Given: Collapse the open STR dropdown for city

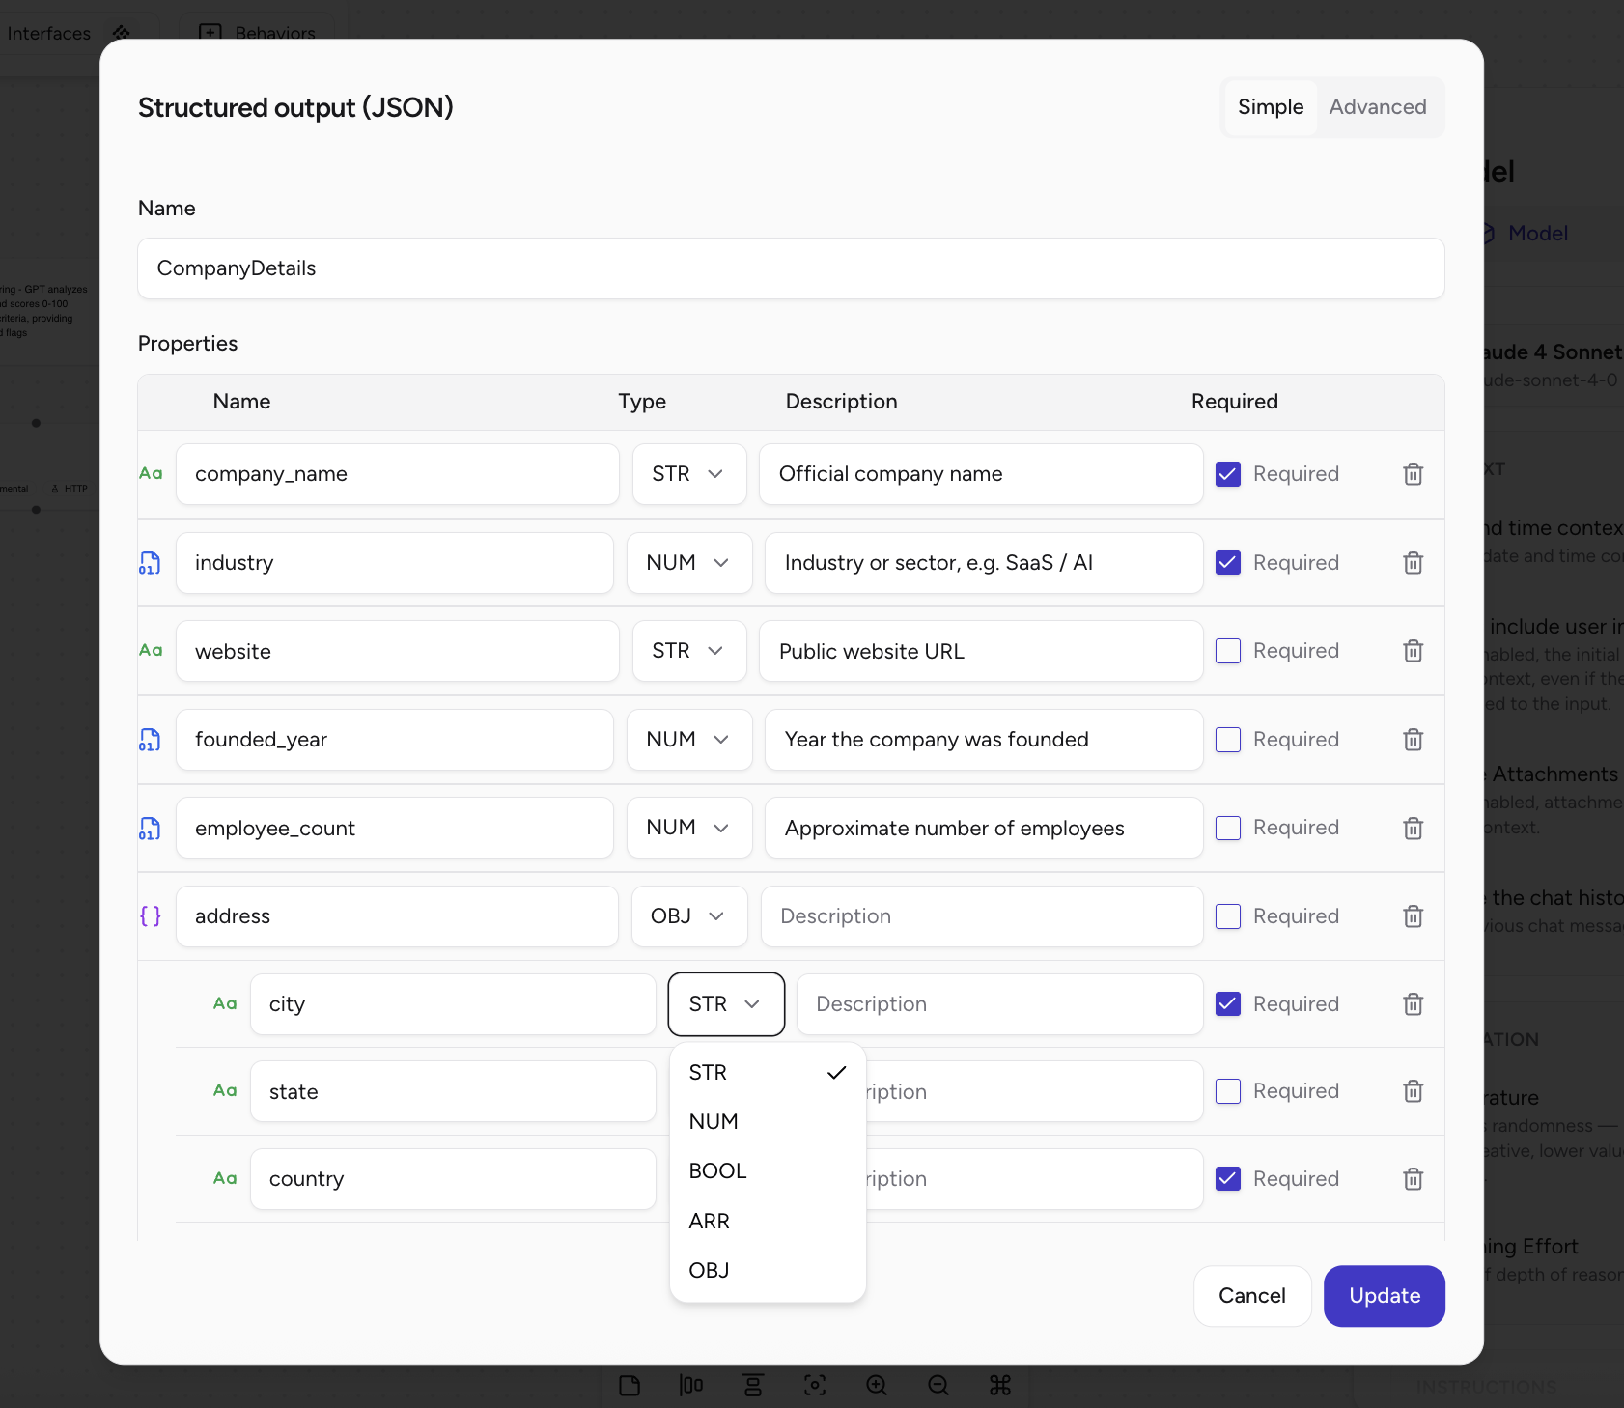Looking at the screenshot, I should (x=726, y=1004).
